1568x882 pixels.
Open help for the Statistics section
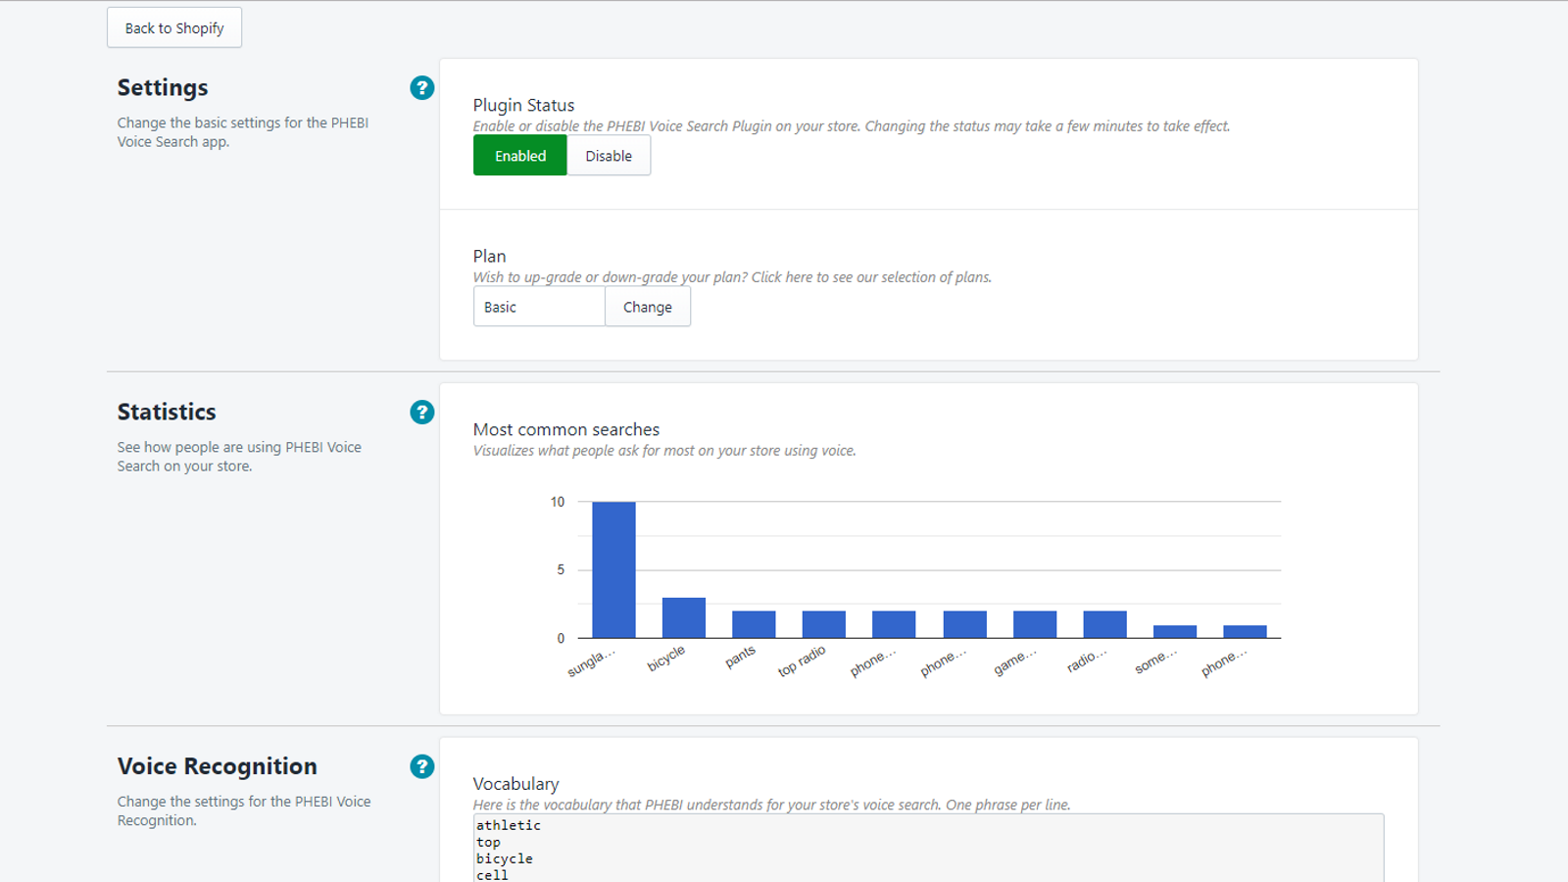422,413
